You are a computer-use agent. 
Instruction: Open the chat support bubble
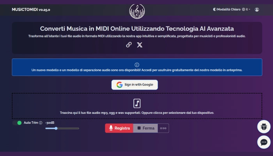pos(264,142)
